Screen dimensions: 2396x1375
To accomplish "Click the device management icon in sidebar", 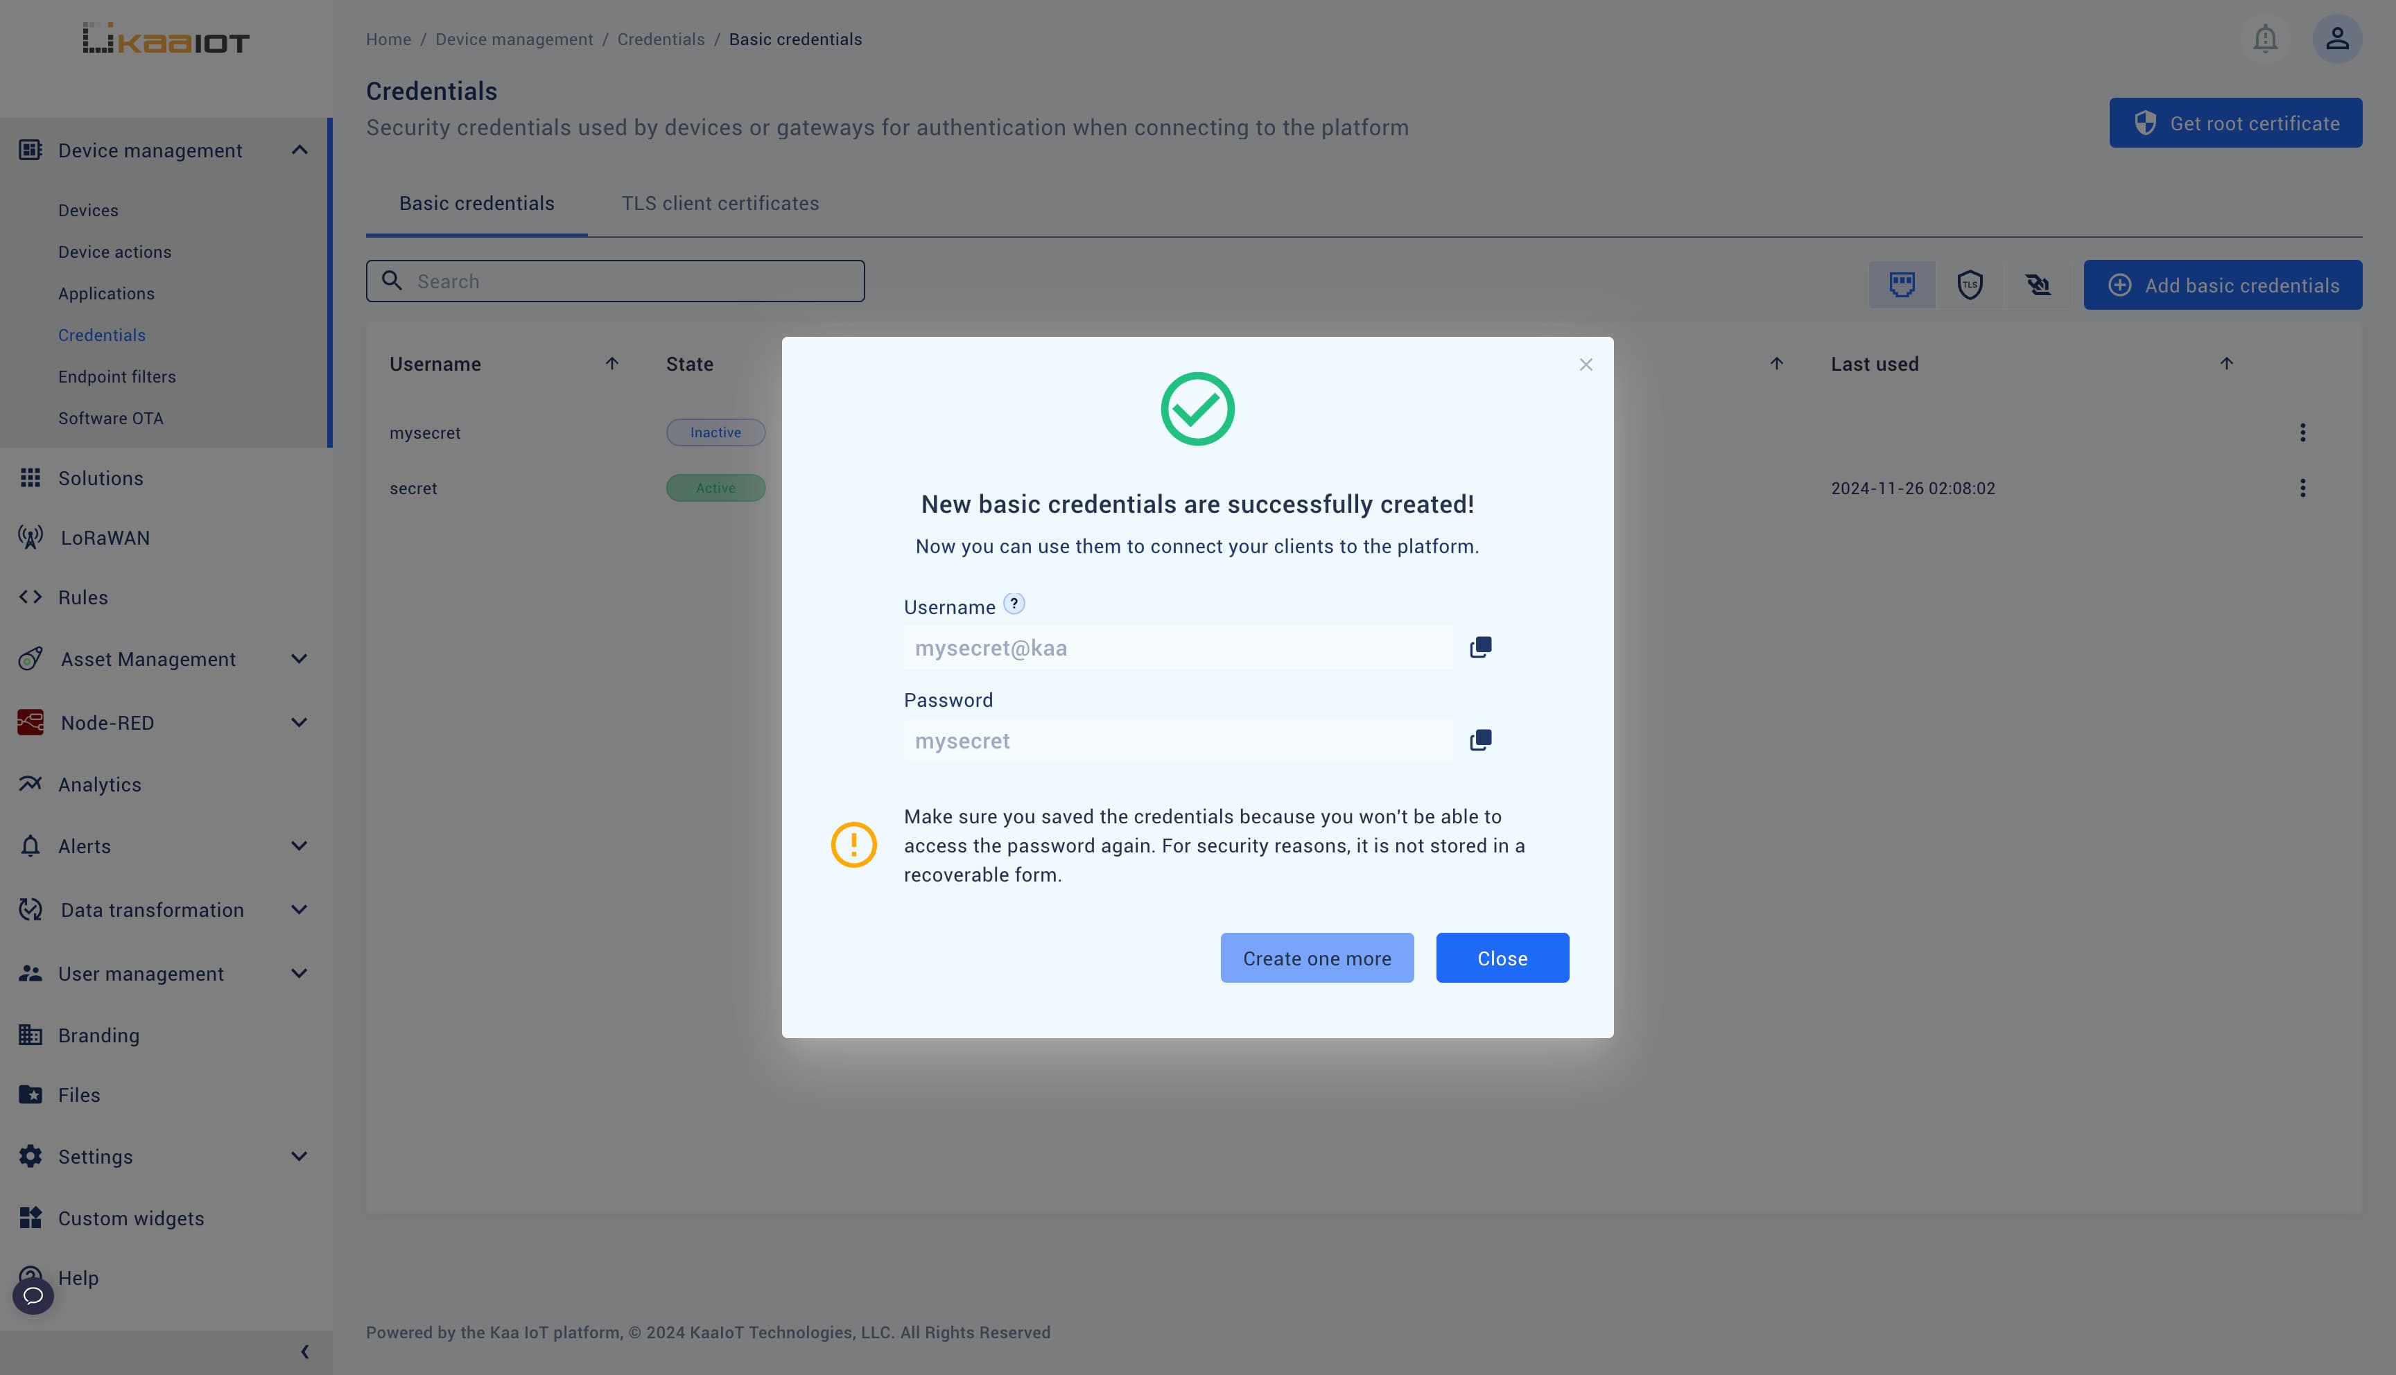I will [x=30, y=151].
